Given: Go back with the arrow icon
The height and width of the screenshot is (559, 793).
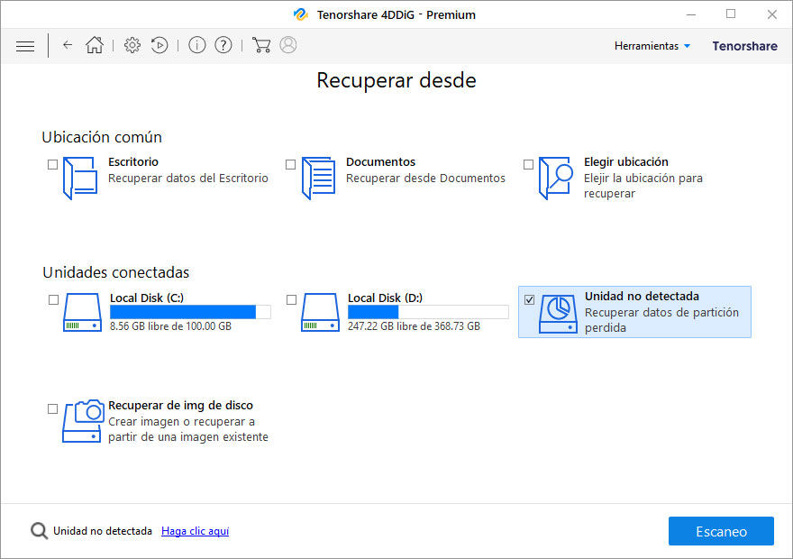Looking at the screenshot, I should point(68,45).
